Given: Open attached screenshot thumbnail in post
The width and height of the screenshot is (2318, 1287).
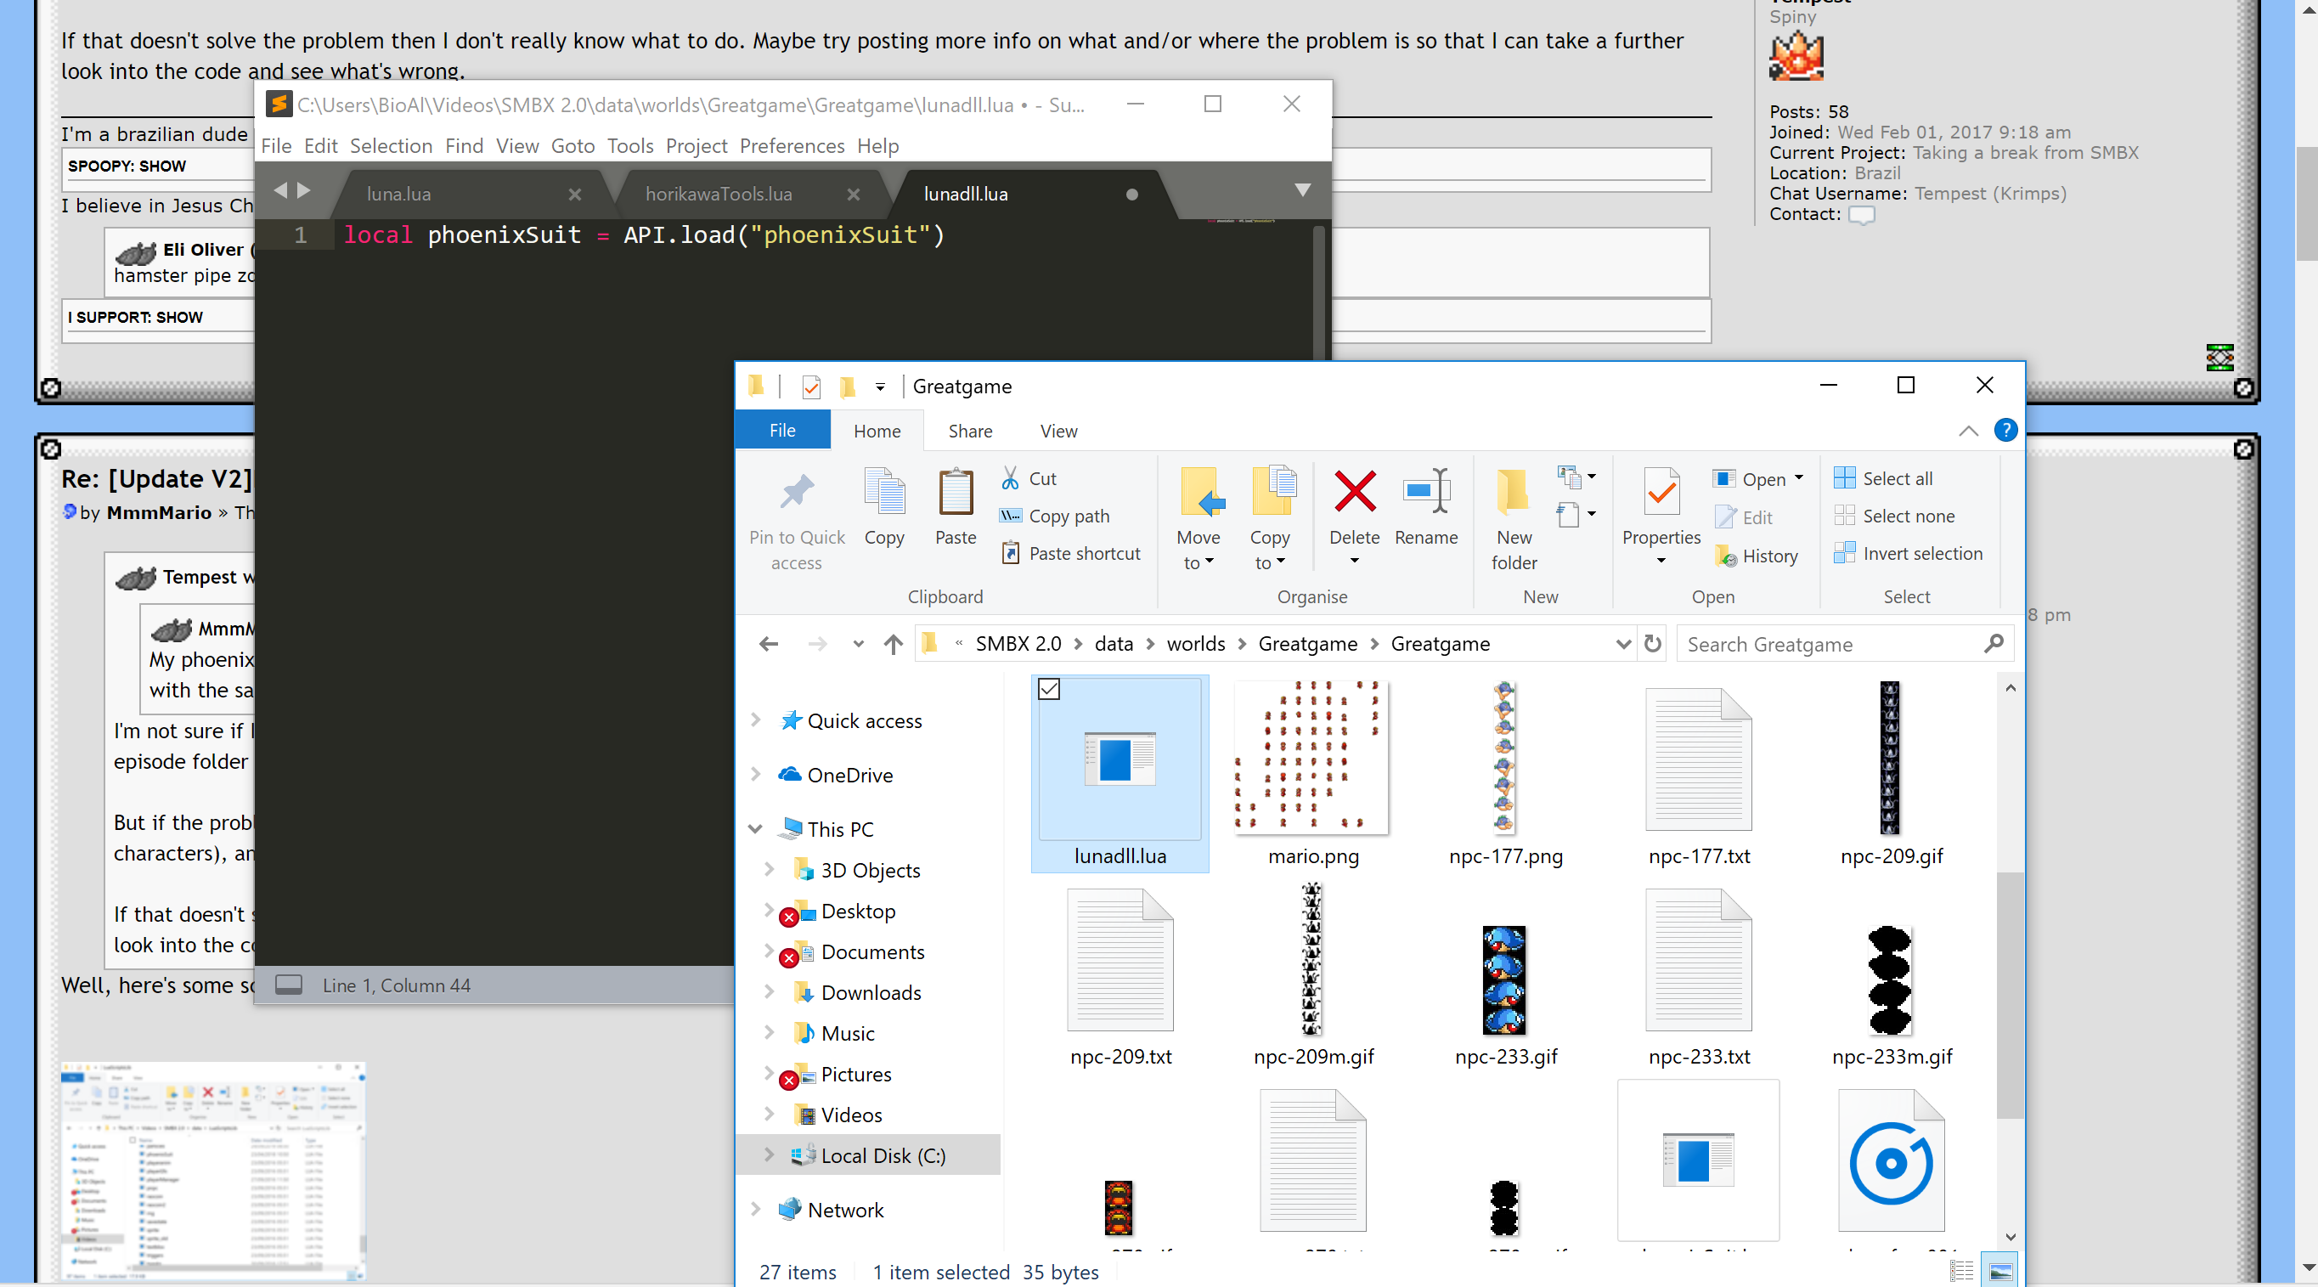Looking at the screenshot, I should pos(213,1171).
